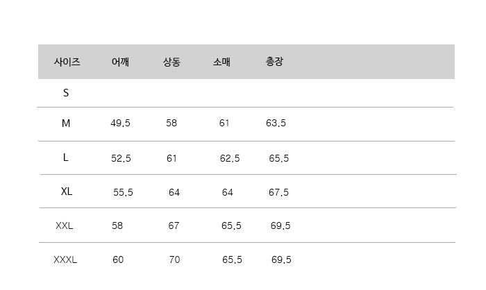
Task: Click the 67 상동 value for XXL
Action: 174,225
